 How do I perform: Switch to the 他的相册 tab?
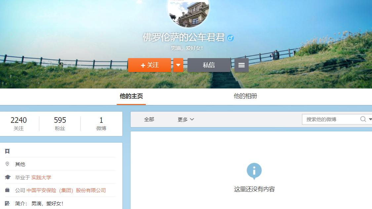pos(245,96)
